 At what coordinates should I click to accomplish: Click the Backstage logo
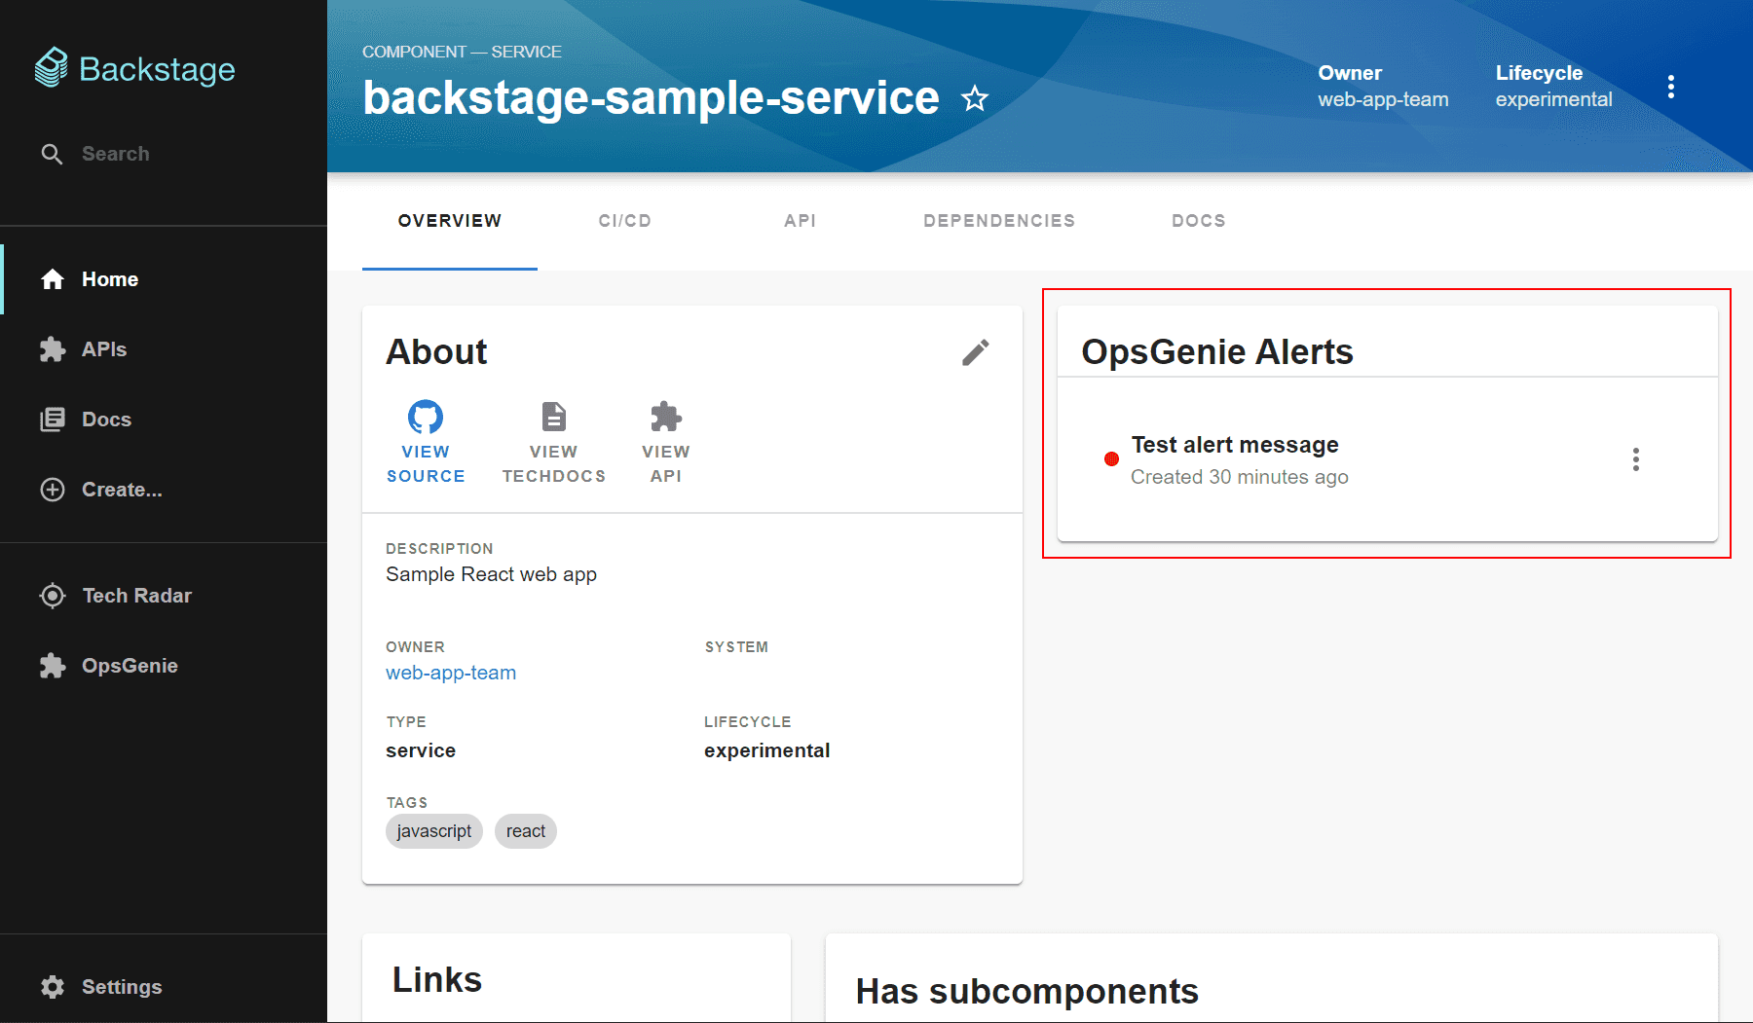134,68
